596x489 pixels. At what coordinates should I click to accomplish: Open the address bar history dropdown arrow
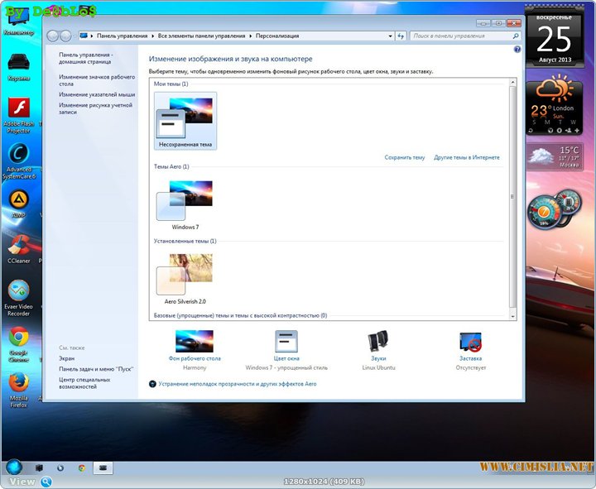point(390,36)
